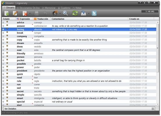
Task: Expand the east row
Action: 3,50
